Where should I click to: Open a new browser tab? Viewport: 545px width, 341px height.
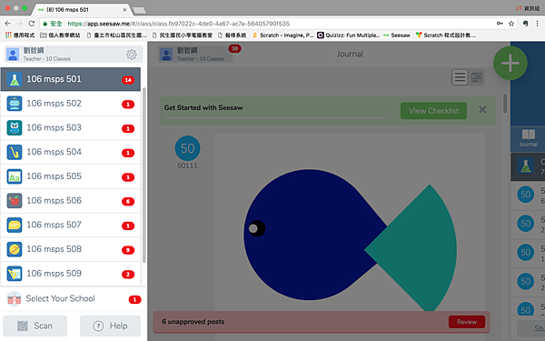[139, 10]
